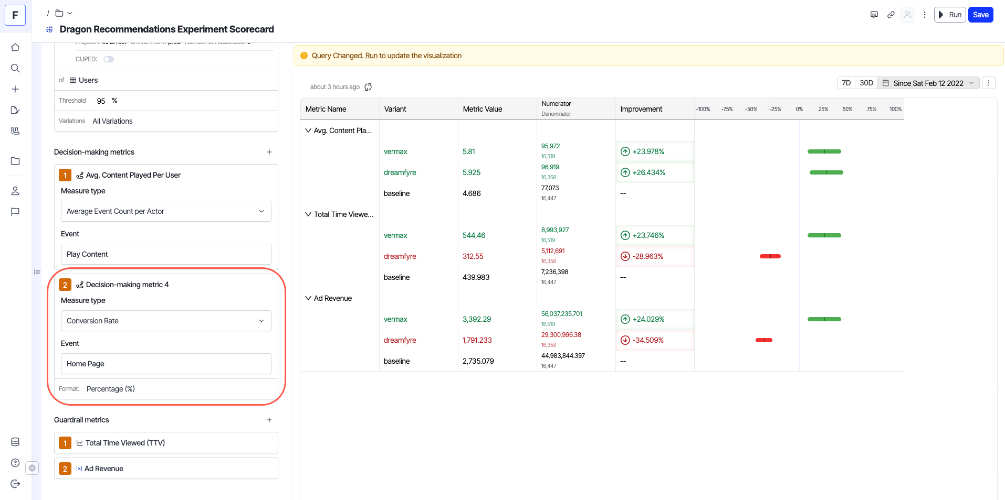Open search from the sidebar magnifier icon
The image size is (1005, 500).
[x=15, y=68]
